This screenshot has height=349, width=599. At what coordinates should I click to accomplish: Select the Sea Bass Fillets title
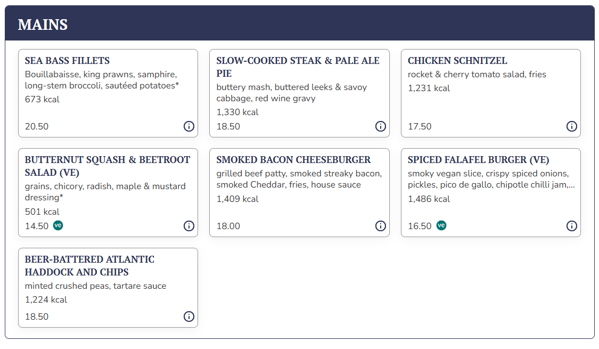[67, 61]
